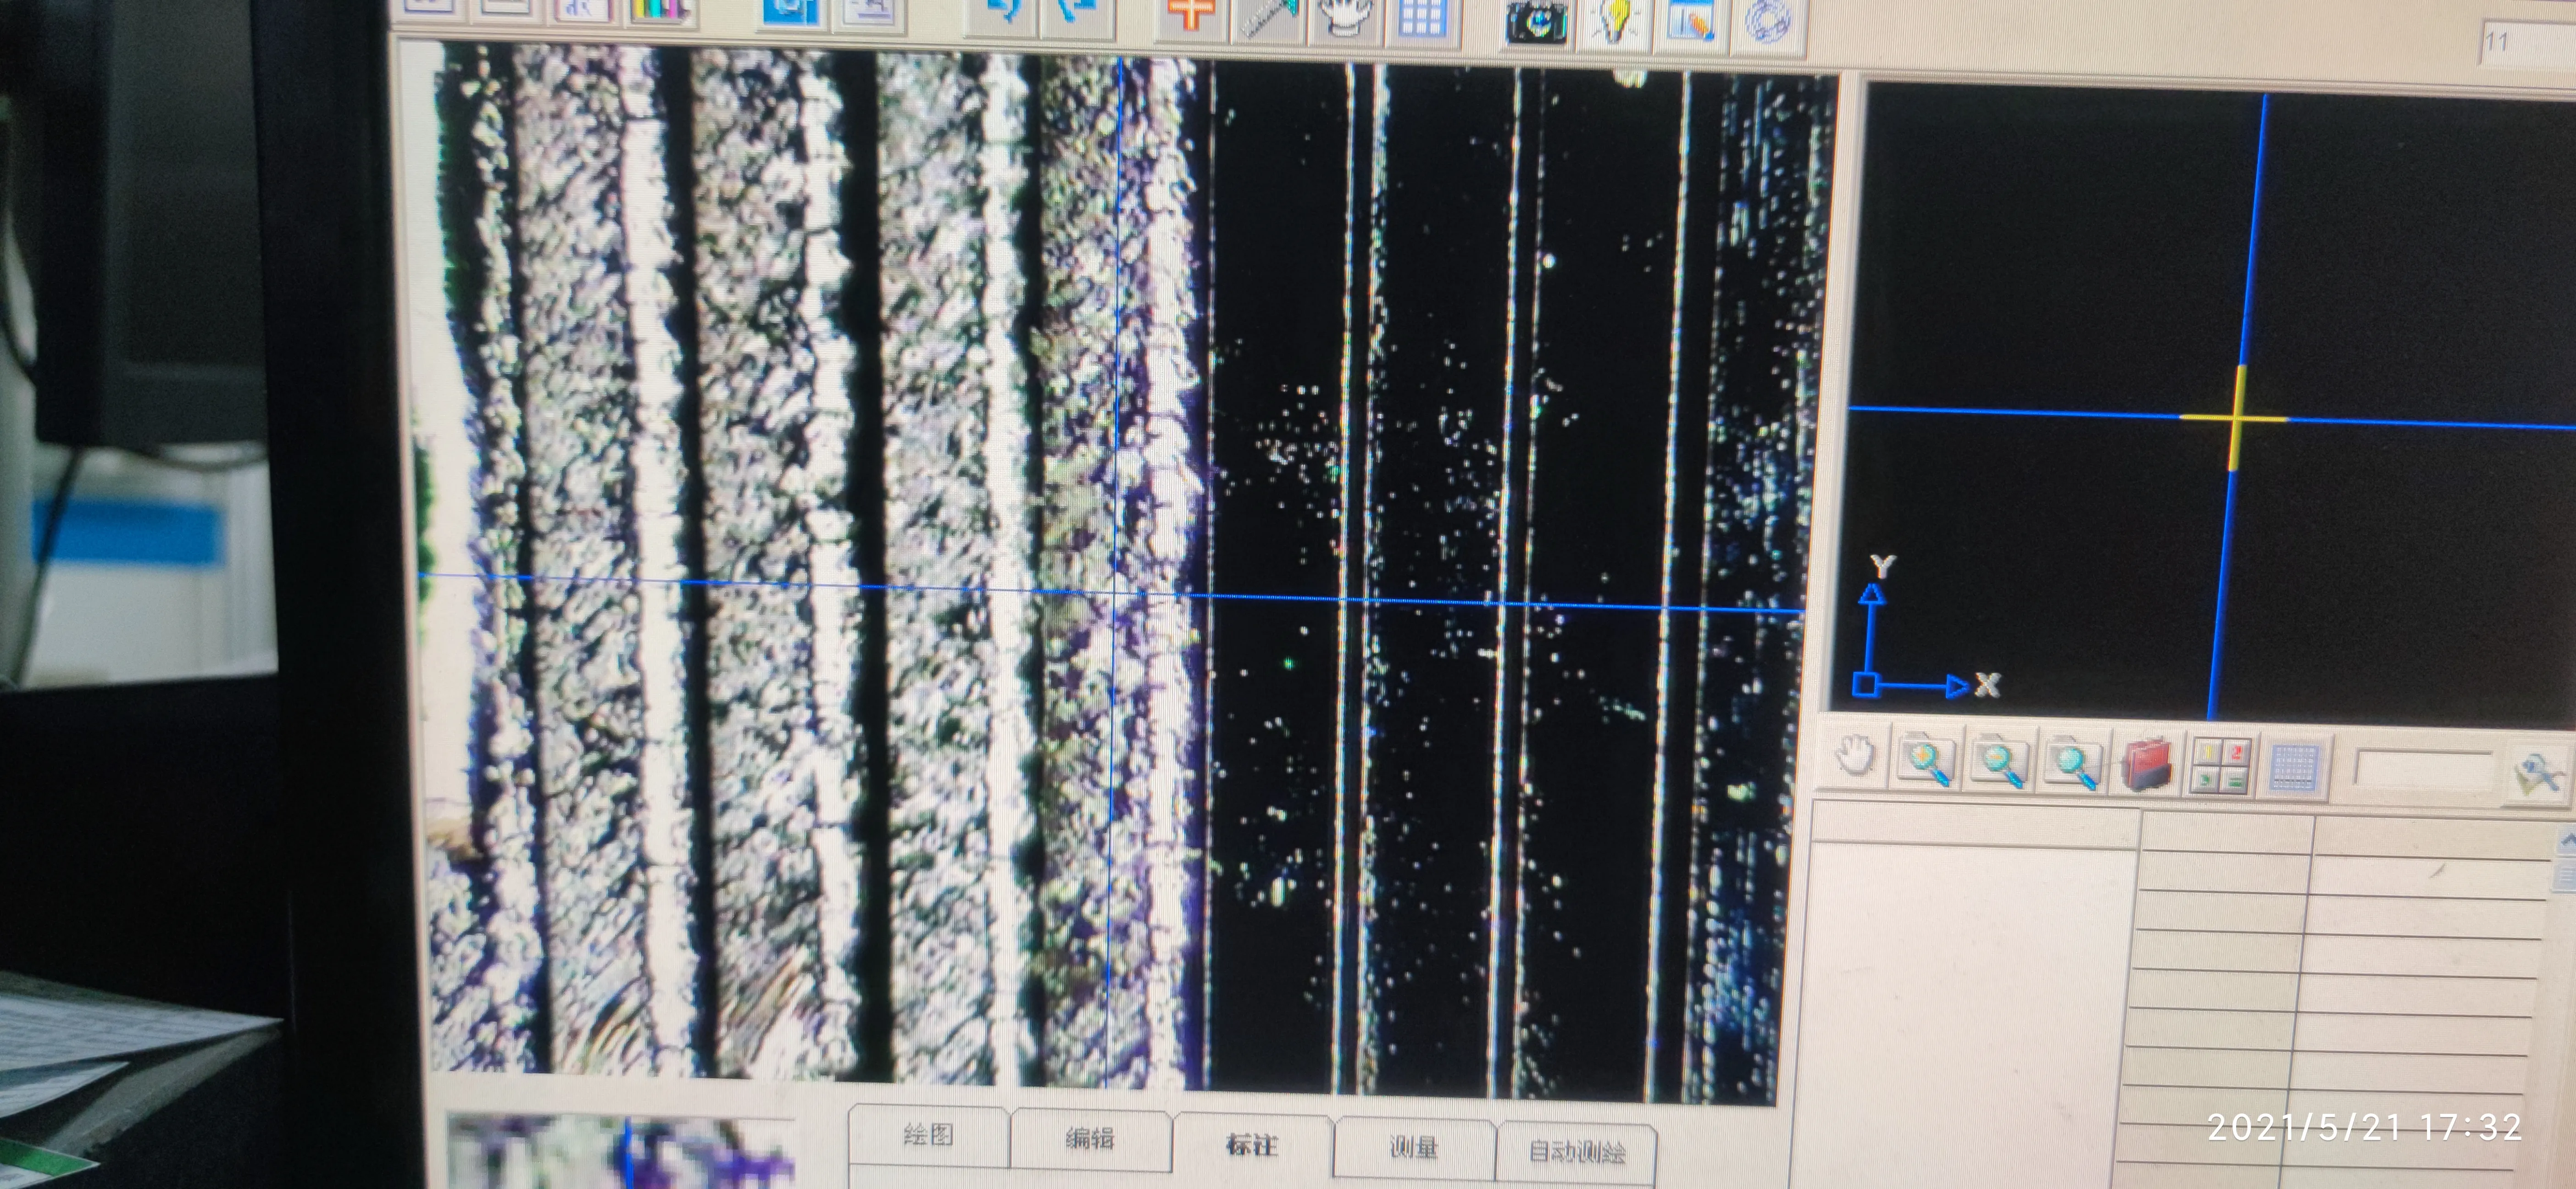Toggle the blue dotted grid icon
Screen dimensions: 2576x1189
tap(2295, 769)
